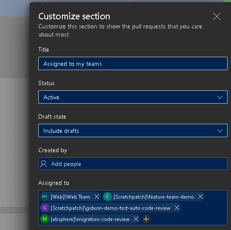Image resolution: width=231 pixels, height=230 pixels.
Task: Open the Status dropdown showing Active
Action: (133, 97)
